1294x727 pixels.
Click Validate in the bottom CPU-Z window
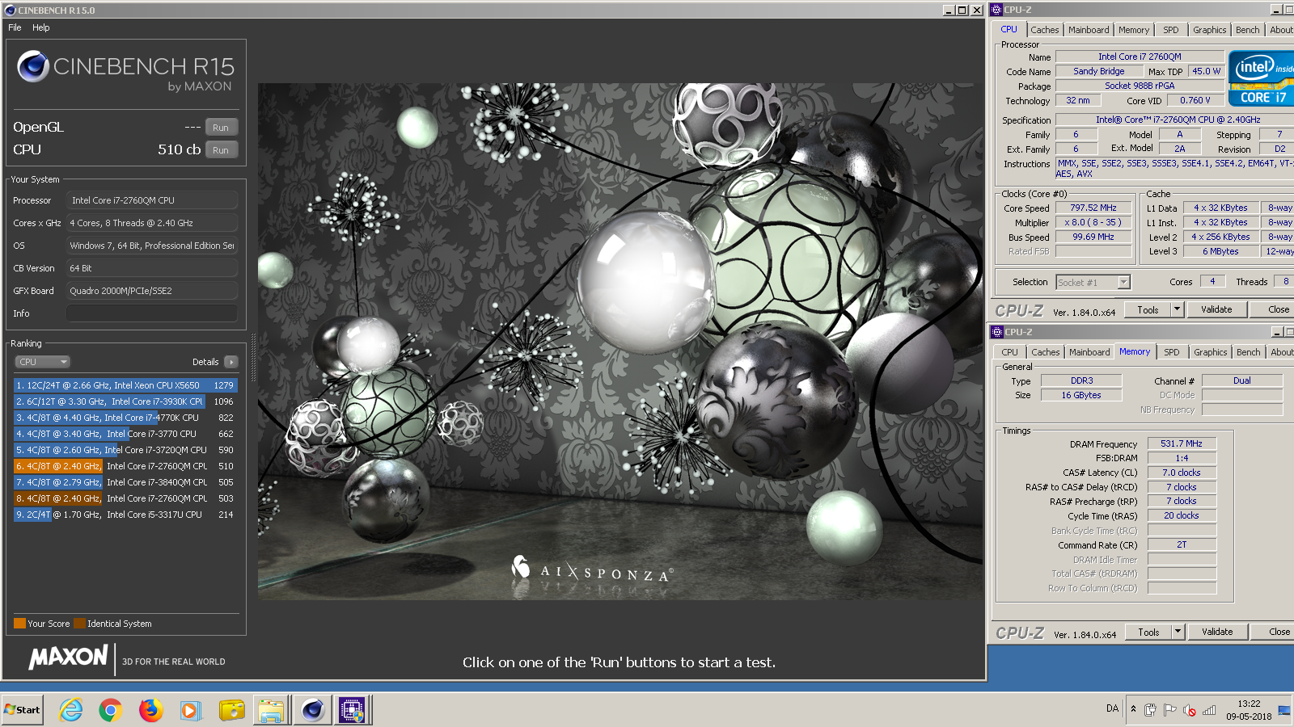(x=1217, y=632)
